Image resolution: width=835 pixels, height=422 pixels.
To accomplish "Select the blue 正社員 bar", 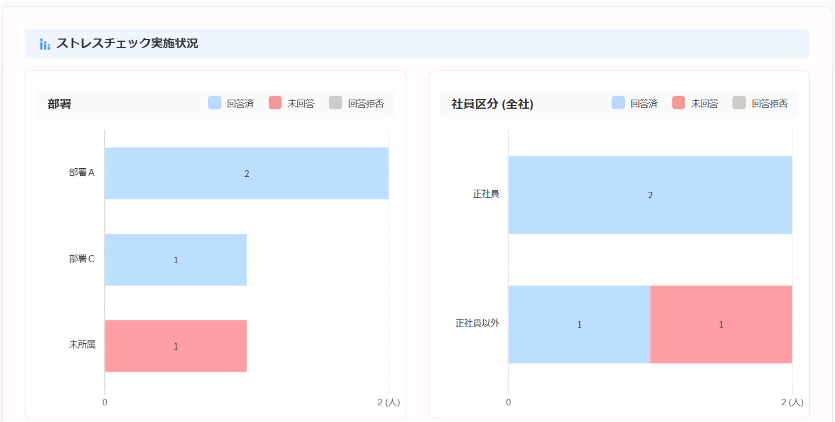I will coord(650,195).
